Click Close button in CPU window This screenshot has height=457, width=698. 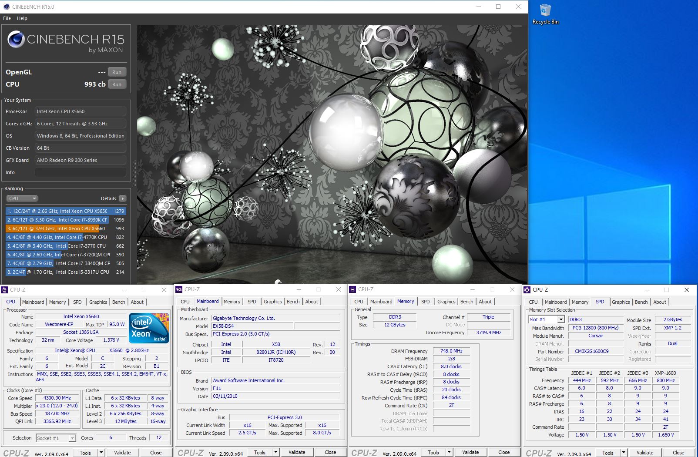coord(156,453)
